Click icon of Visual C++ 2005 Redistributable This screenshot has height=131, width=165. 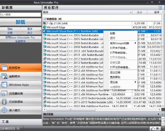coord(44,35)
